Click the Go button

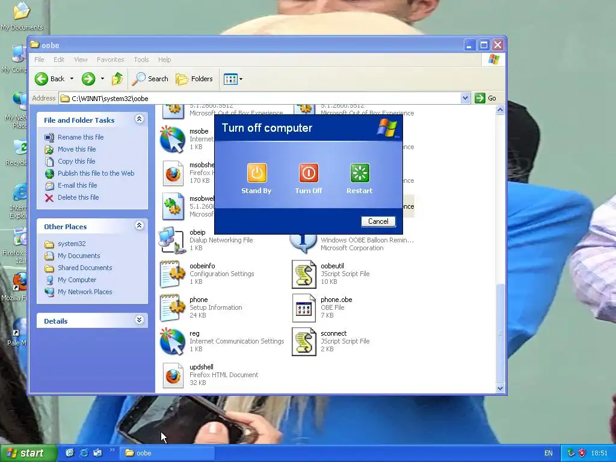(x=486, y=98)
